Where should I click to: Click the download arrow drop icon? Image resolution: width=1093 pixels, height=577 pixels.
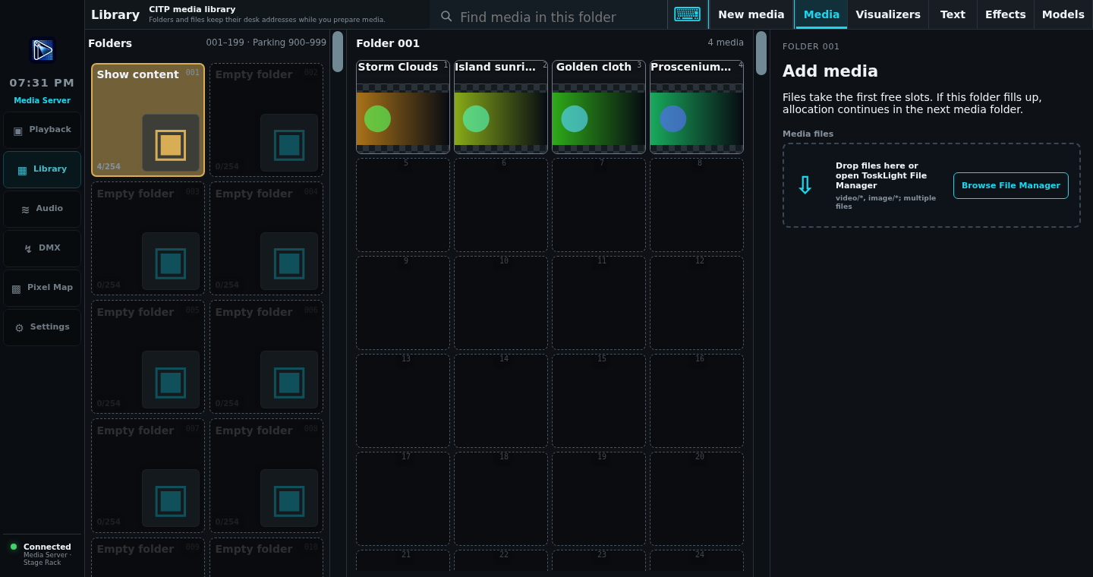[805, 185]
